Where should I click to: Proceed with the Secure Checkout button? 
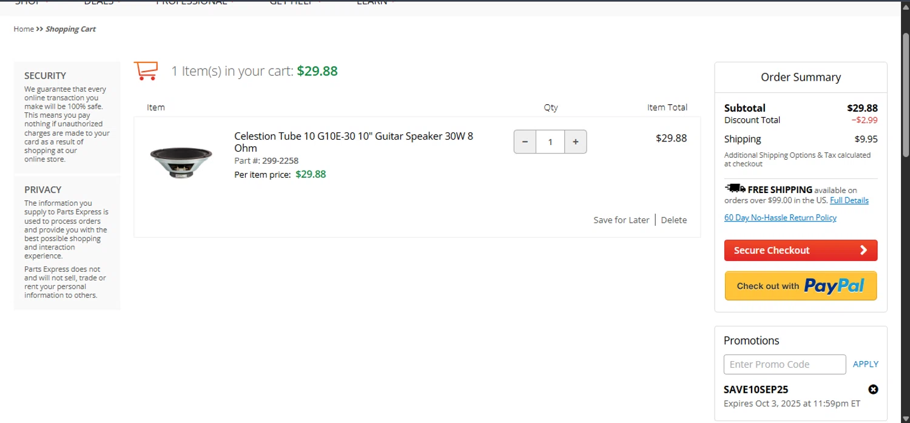click(800, 250)
